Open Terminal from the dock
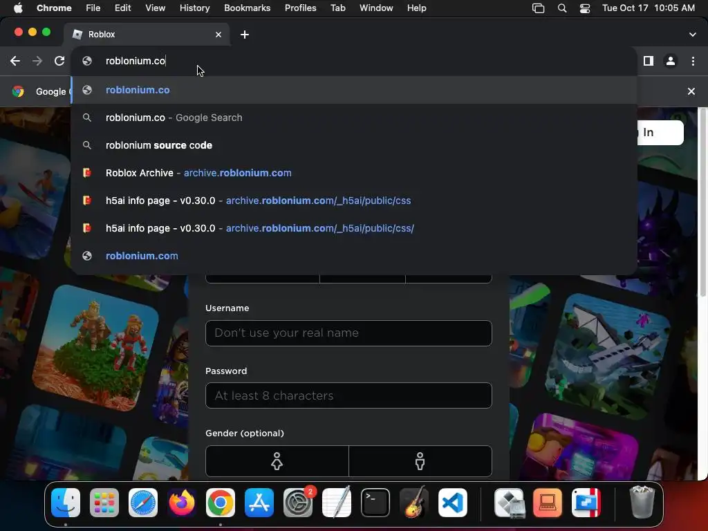This screenshot has width=708, height=531. tap(375, 503)
